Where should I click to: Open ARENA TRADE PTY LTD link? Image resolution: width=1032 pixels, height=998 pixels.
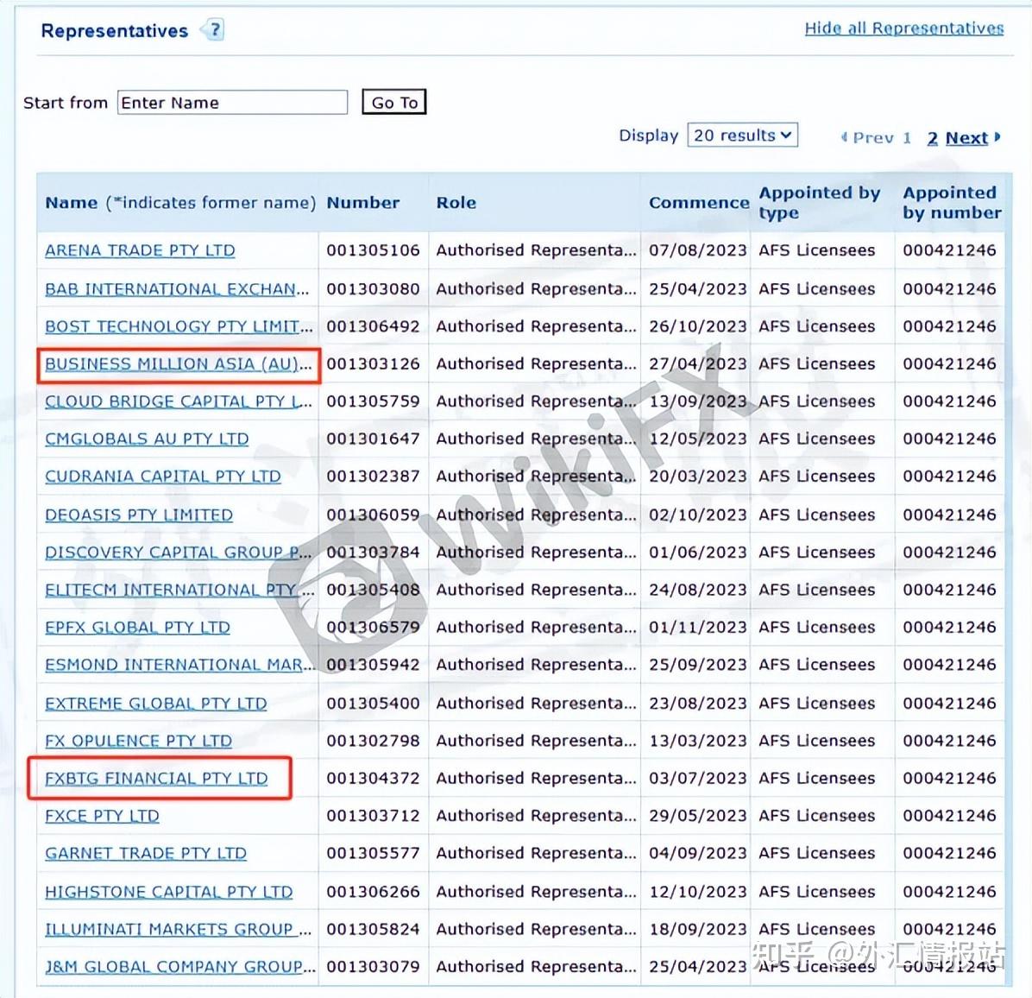click(140, 250)
